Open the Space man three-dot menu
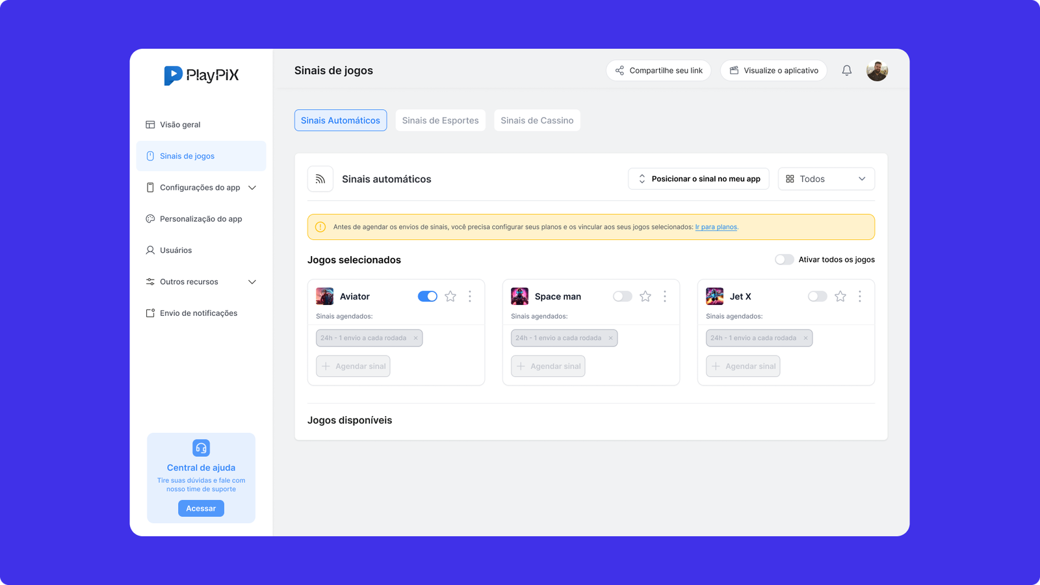Viewport: 1040px width, 585px height. (664, 296)
